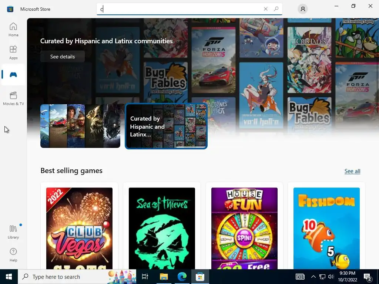
Task: Select the Gaming controller icon in sidebar
Action: [13, 75]
